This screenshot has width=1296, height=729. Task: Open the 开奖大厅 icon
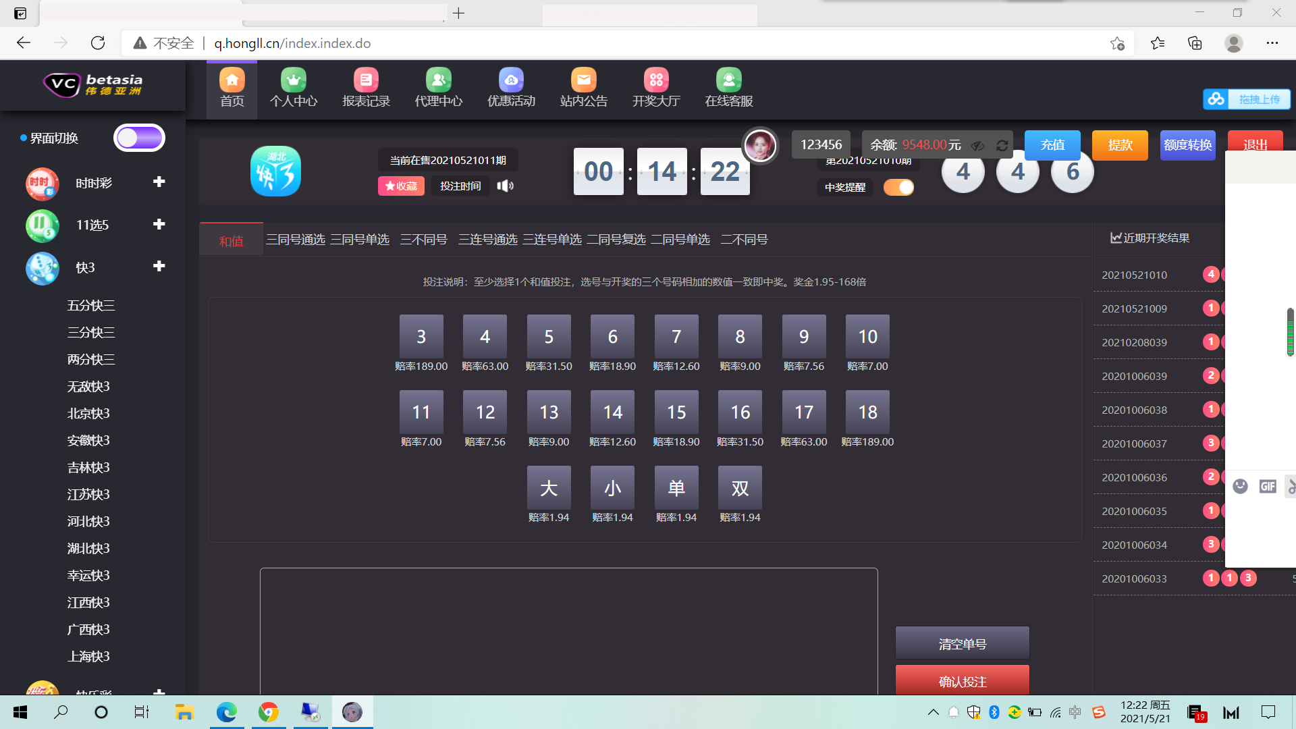click(655, 80)
